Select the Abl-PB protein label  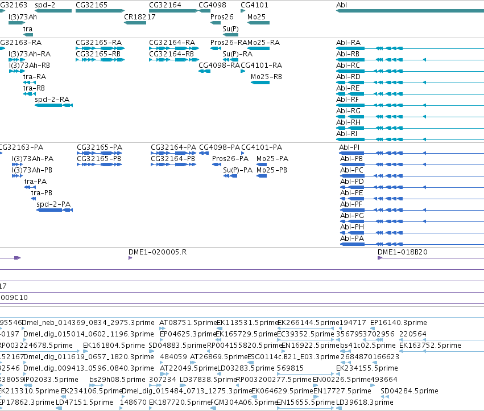pyautogui.click(x=351, y=159)
